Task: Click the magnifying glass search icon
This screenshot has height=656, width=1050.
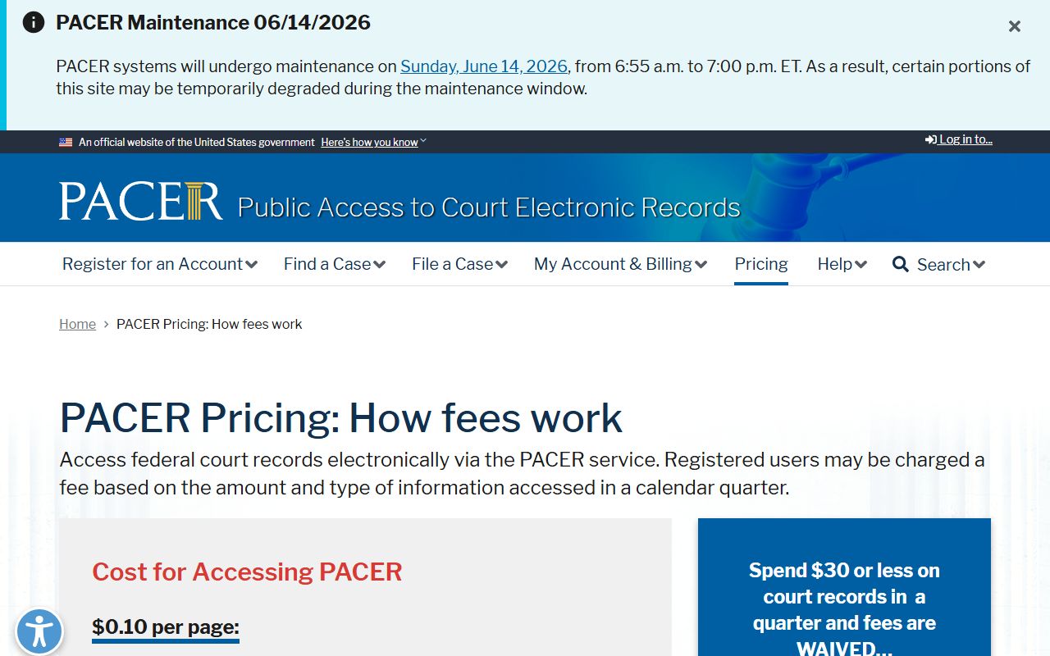Action: 901,264
